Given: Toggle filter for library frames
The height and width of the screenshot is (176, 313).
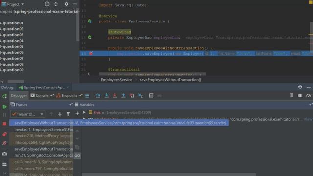Looking at the screenshot, I should pos(68,114).
